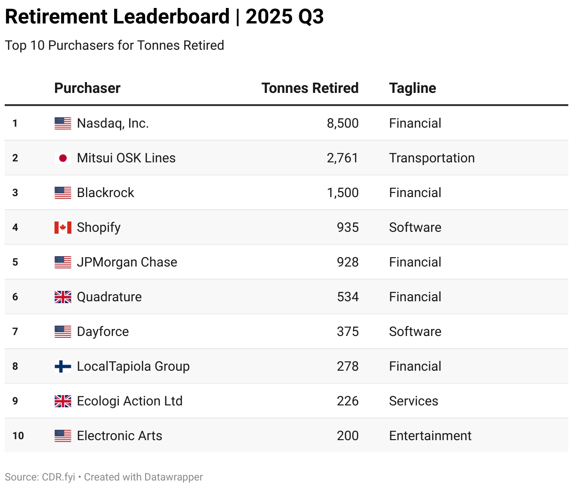Click the US flag beside Electronic Arts

pos(63,436)
